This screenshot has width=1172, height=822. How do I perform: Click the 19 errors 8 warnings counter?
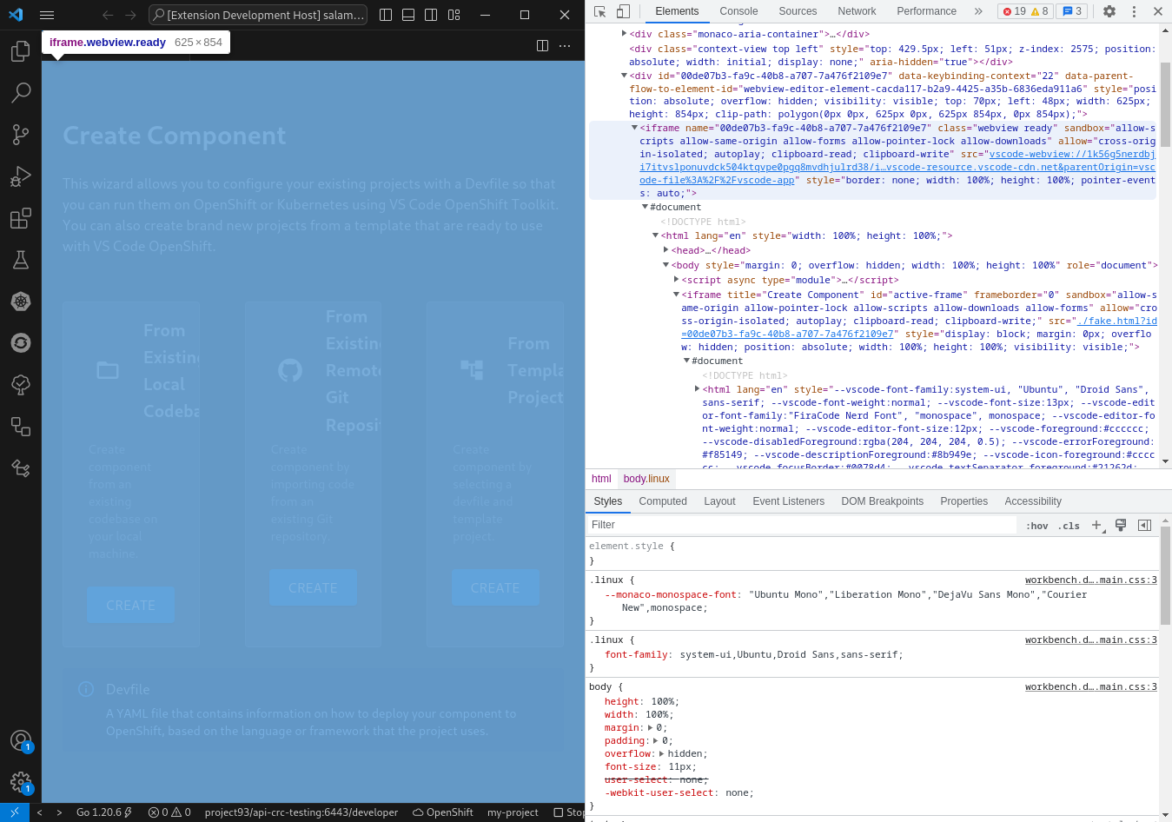tap(1024, 11)
